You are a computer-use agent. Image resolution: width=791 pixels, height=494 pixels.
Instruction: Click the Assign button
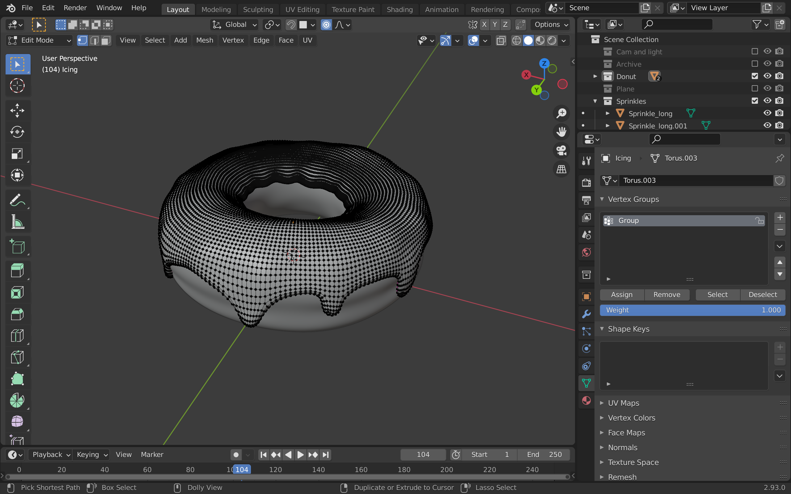[622, 294]
